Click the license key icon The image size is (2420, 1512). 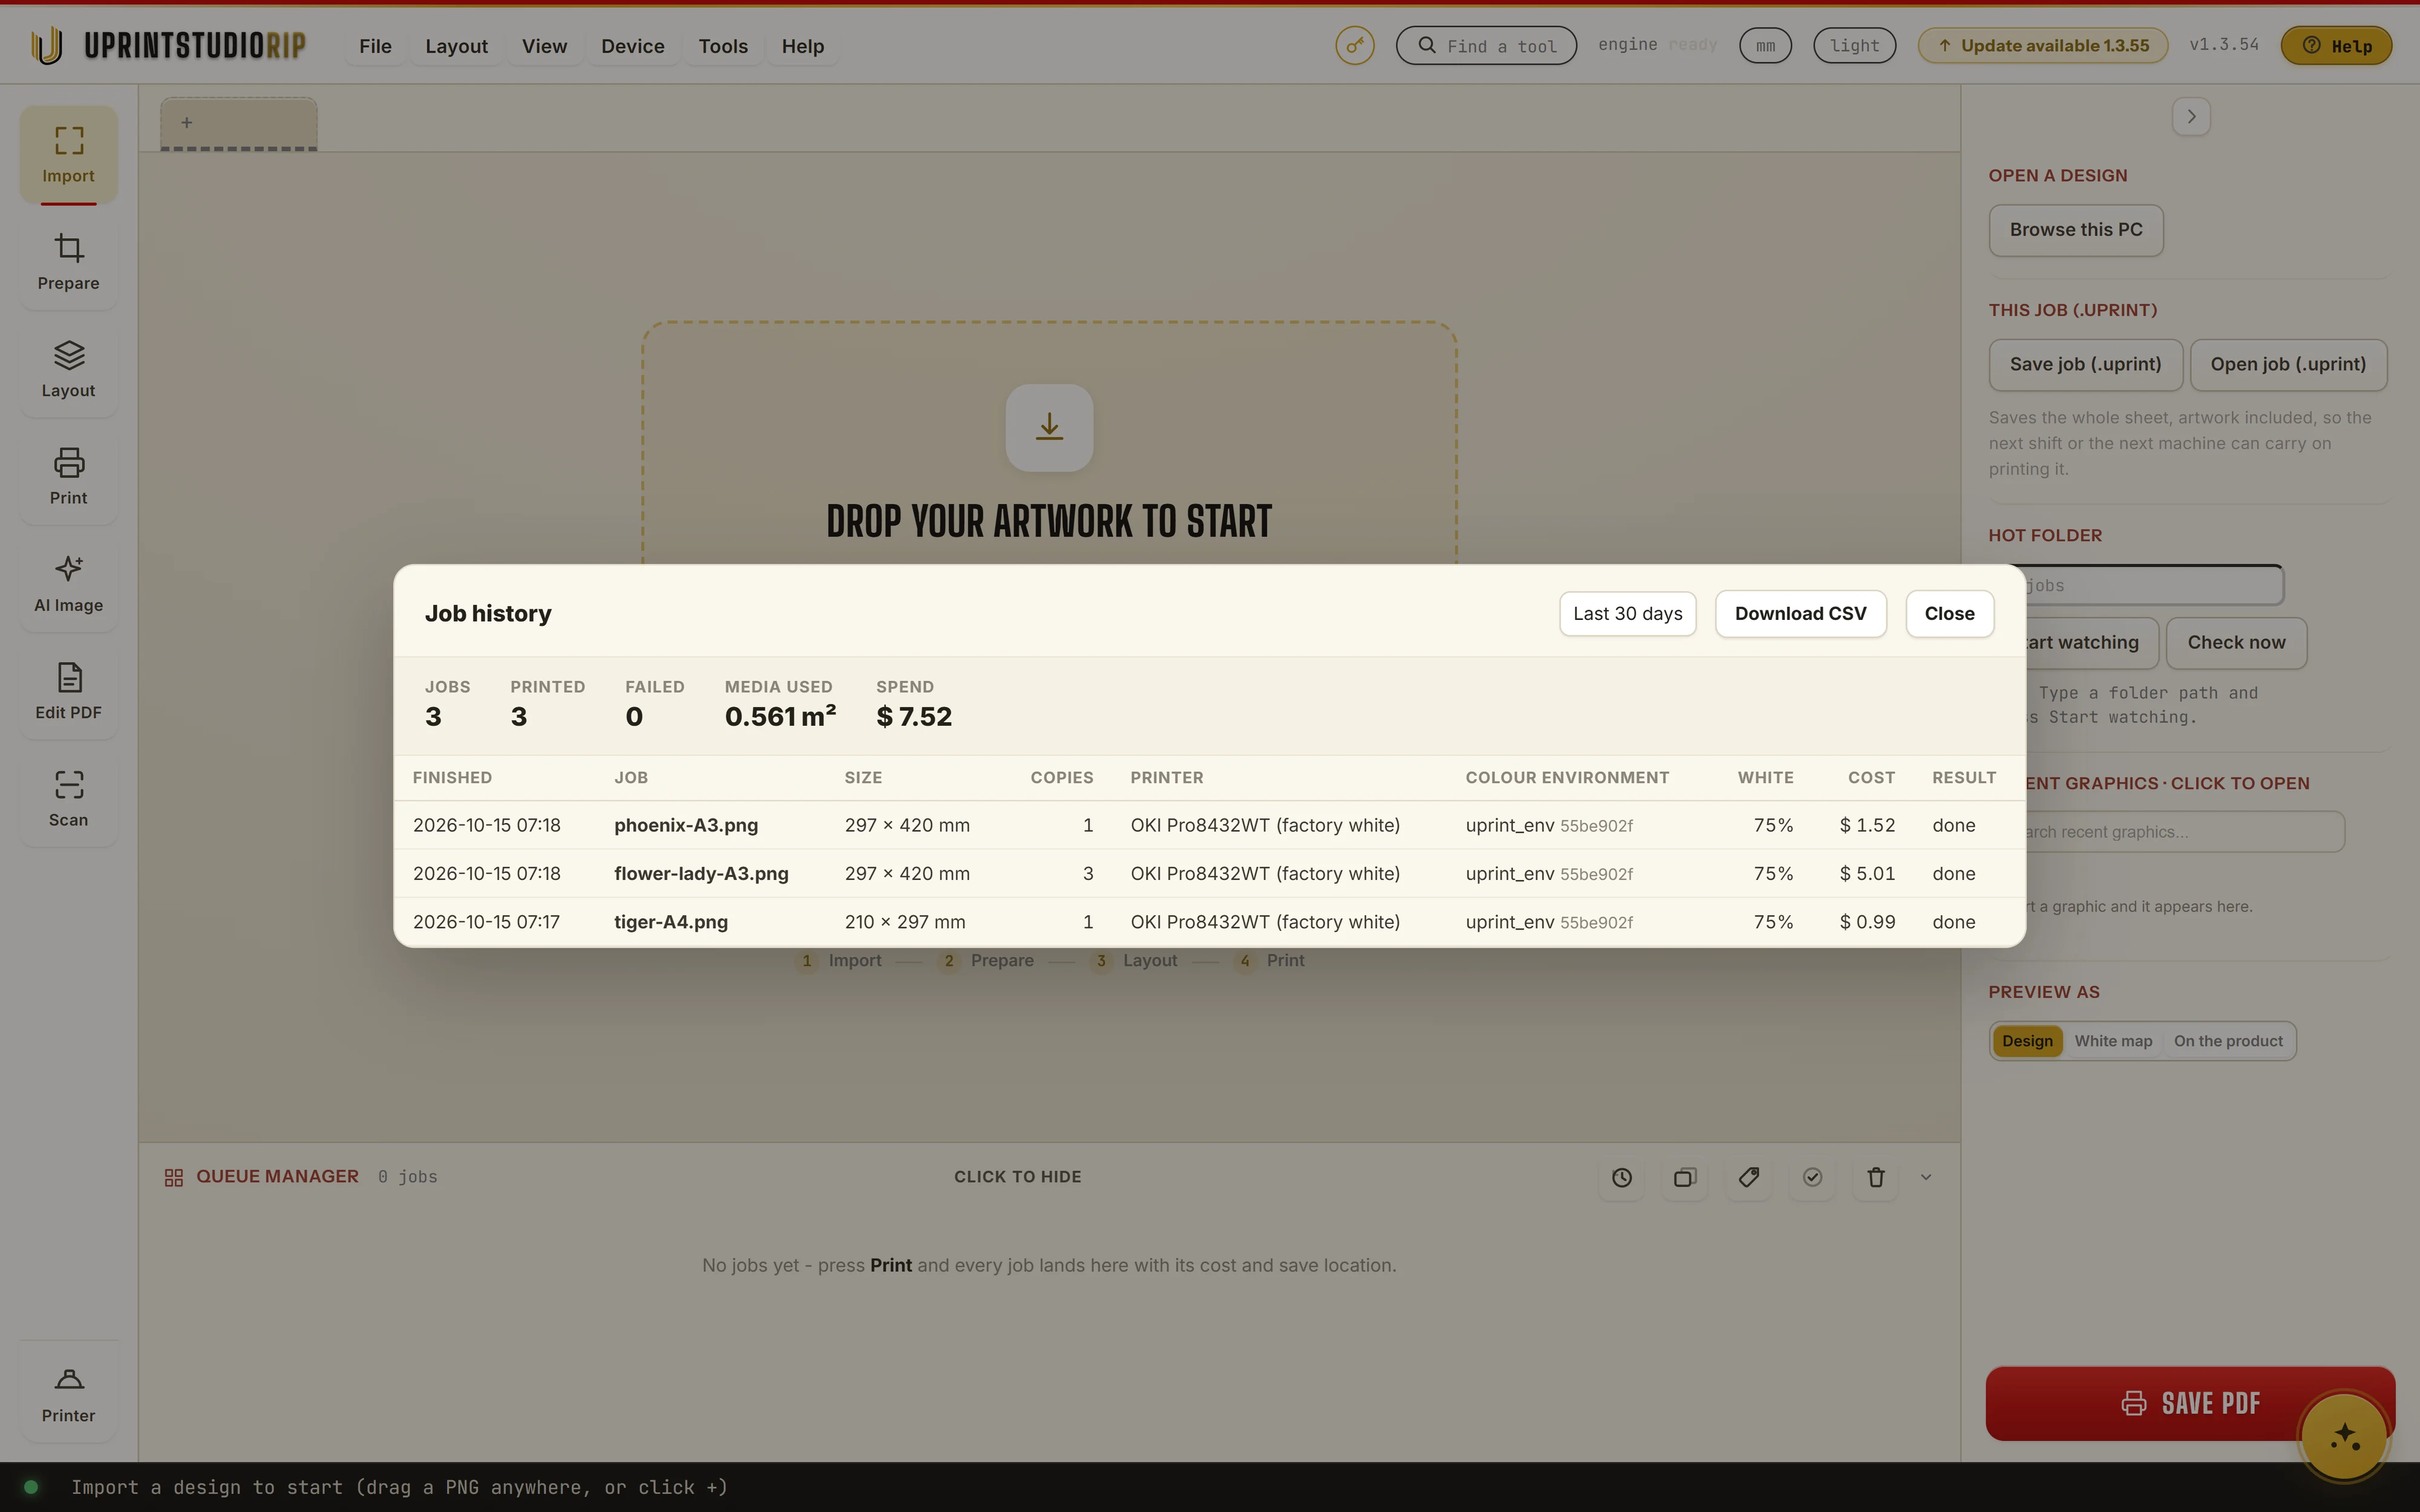[1354, 45]
